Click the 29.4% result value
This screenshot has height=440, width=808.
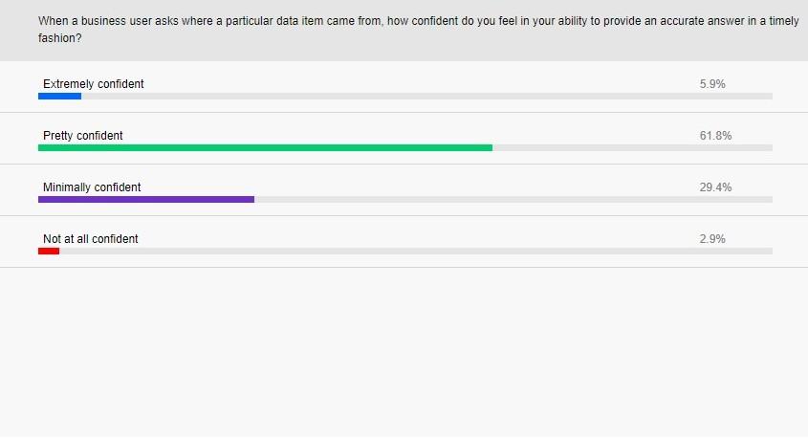coord(715,187)
